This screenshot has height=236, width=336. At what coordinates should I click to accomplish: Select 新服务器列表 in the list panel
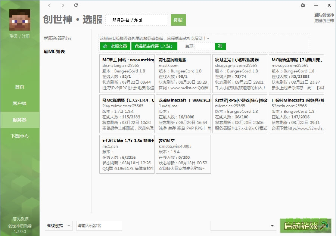tap(57, 38)
